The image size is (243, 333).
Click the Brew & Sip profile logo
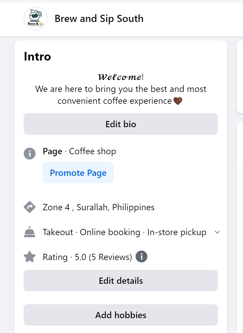point(36,19)
